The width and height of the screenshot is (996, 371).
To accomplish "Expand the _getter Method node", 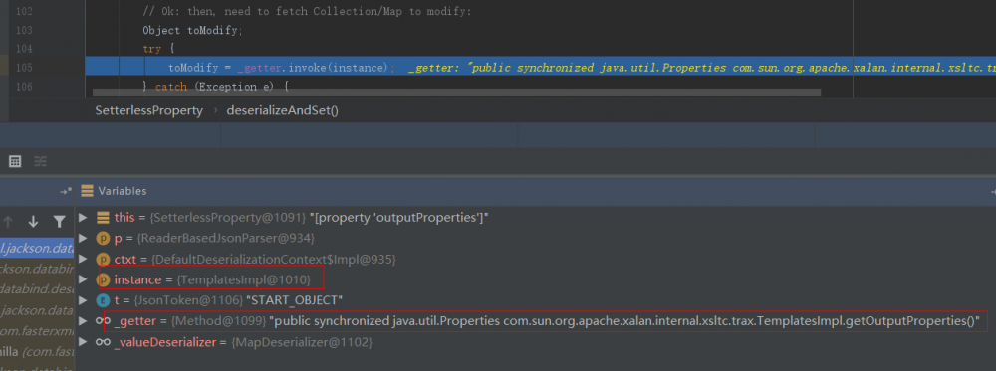I will click(83, 321).
